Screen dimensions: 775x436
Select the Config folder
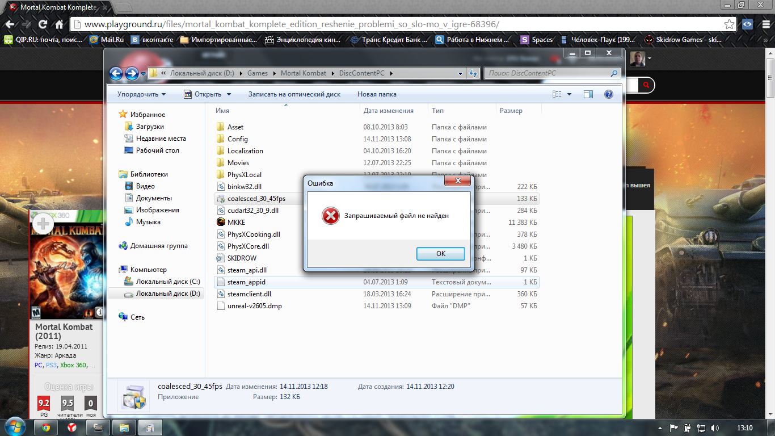tap(237, 139)
